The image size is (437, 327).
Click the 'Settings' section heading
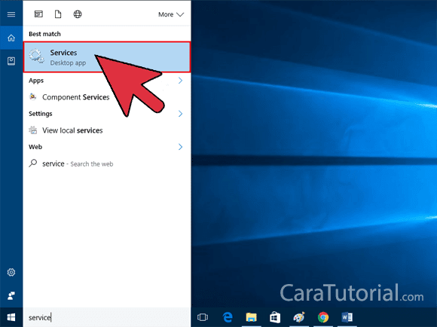[x=41, y=114]
